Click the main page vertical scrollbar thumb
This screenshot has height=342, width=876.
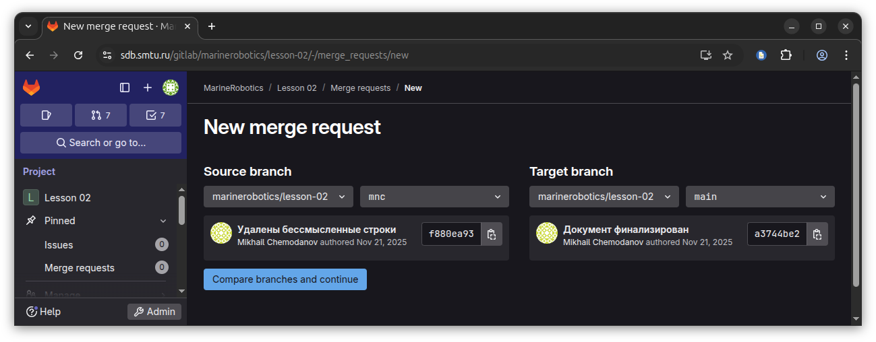856,185
